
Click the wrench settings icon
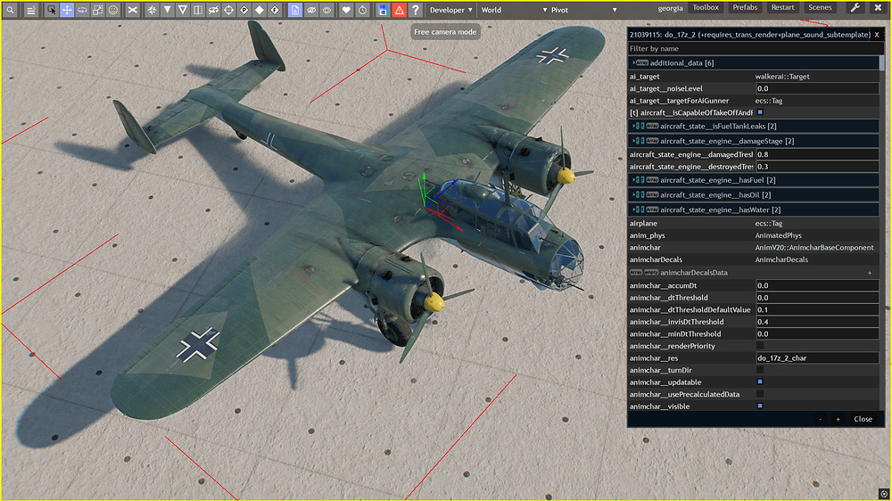855,8
